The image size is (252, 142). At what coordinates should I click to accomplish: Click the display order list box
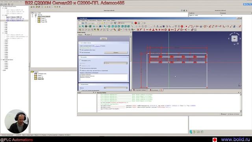[104, 77]
